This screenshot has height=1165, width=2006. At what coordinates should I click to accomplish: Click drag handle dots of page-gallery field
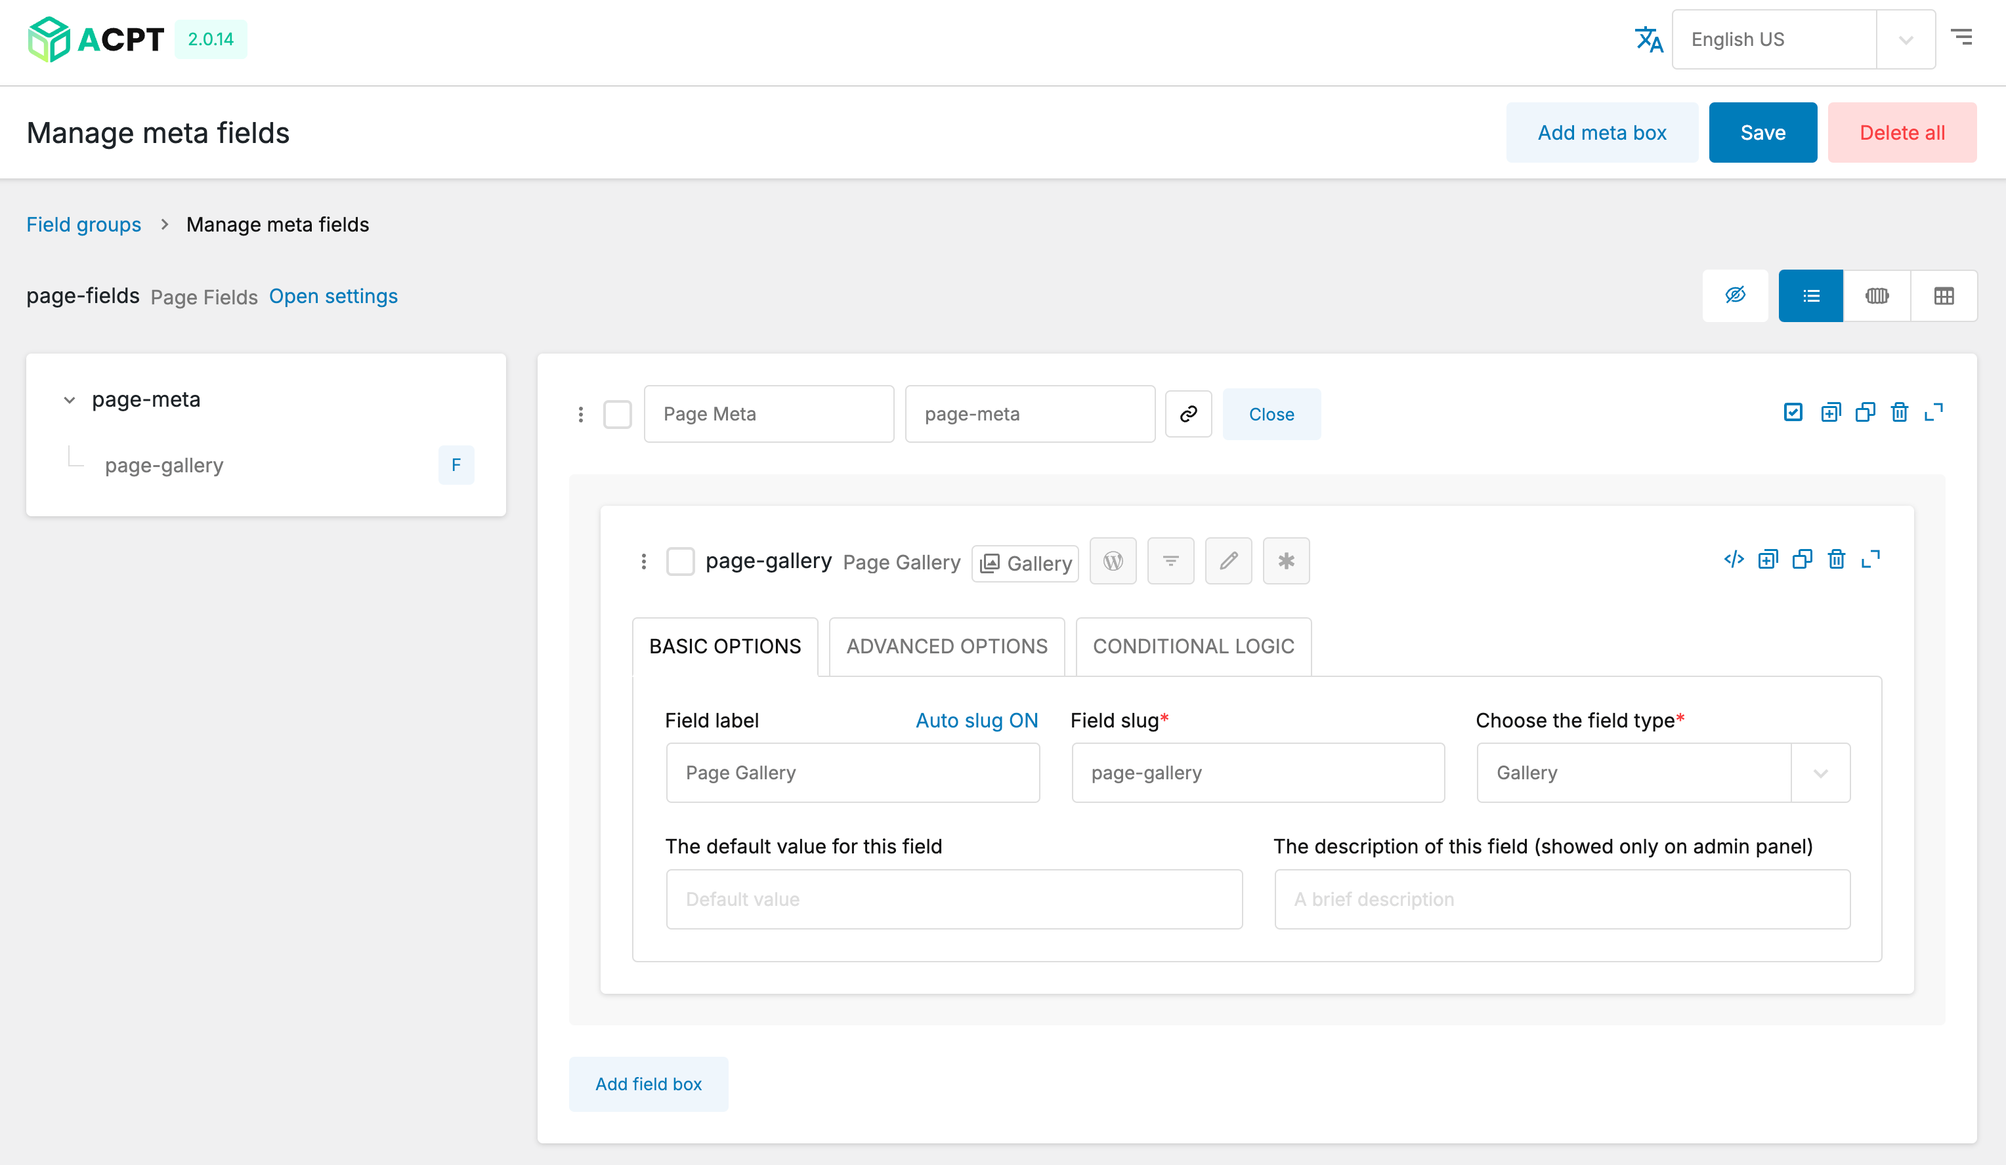click(644, 562)
